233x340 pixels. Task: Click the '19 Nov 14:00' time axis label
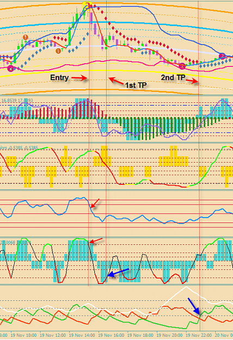point(82,335)
